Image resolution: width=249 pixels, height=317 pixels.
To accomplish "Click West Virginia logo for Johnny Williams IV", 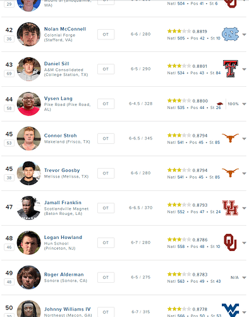I will [x=230, y=310].
